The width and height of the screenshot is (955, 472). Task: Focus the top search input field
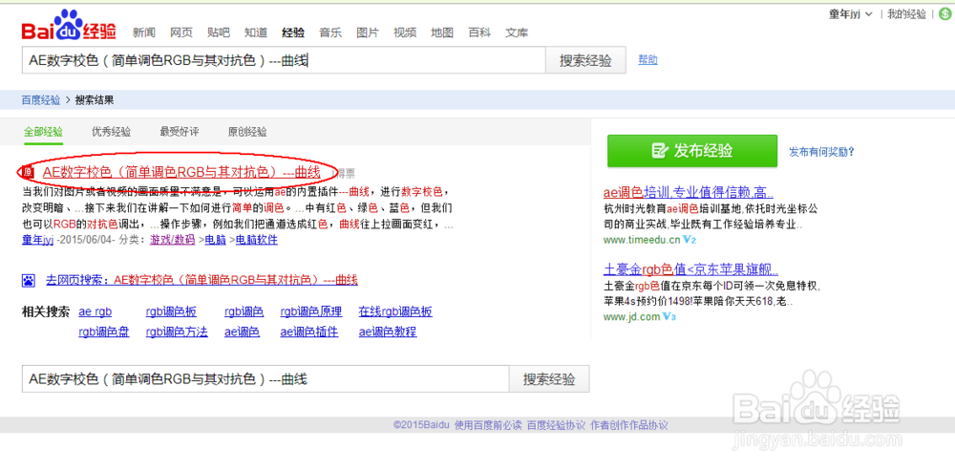[x=284, y=59]
